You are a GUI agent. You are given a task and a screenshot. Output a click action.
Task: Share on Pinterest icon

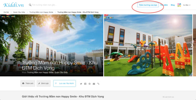tap(90, 84)
